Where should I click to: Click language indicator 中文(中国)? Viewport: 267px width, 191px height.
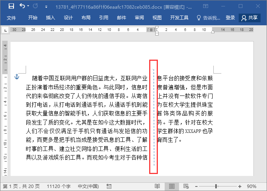point(88,186)
